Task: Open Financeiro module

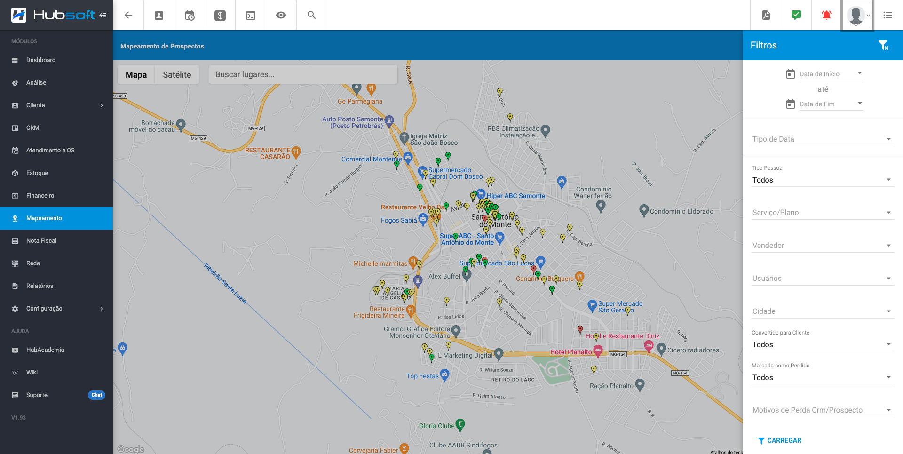Action: click(56, 196)
